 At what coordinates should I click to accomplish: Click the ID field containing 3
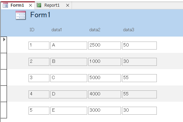click(x=39, y=78)
